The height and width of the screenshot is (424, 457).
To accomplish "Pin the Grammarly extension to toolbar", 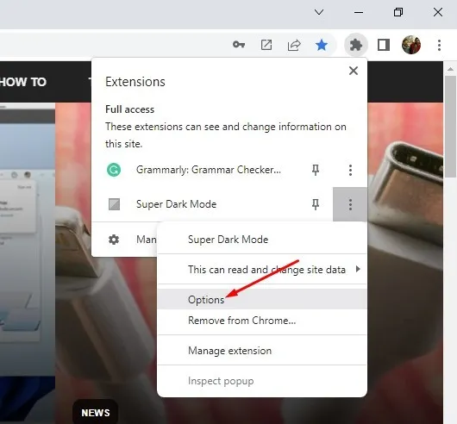I will (316, 170).
